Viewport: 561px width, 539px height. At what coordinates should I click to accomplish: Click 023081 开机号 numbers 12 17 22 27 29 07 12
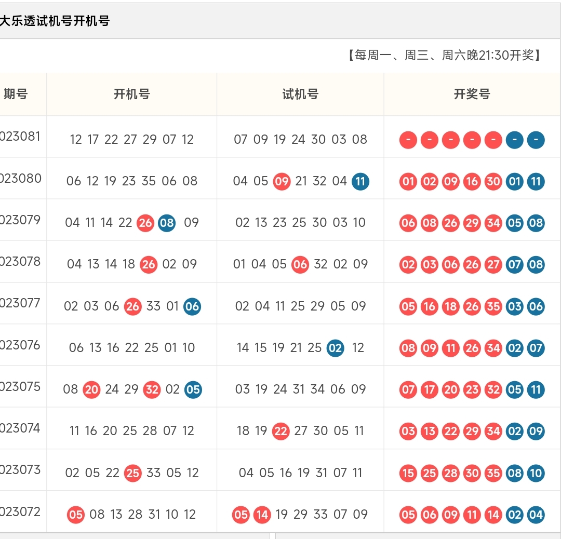click(x=131, y=140)
